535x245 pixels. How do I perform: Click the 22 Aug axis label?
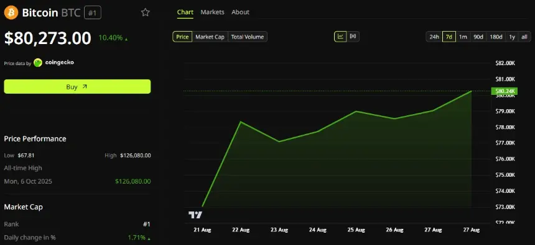[x=241, y=230]
